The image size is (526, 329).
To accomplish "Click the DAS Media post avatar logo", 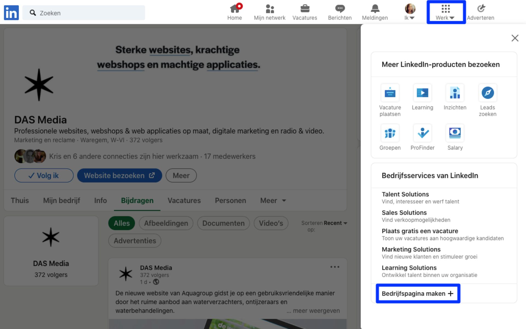I will (x=126, y=274).
